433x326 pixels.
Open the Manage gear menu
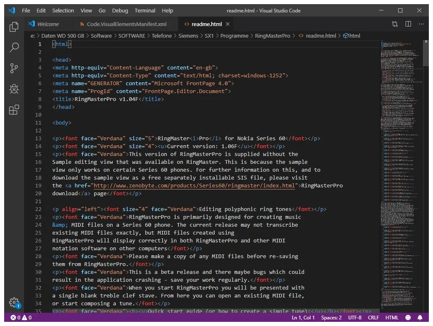pos(14,302)
